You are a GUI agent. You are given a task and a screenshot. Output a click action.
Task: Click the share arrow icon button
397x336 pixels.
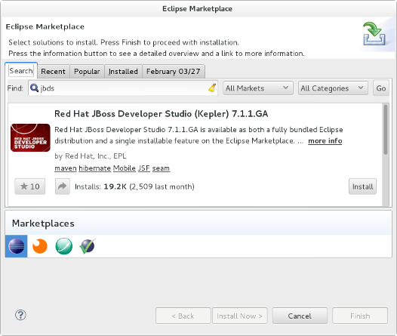click(x=63, y=186)
